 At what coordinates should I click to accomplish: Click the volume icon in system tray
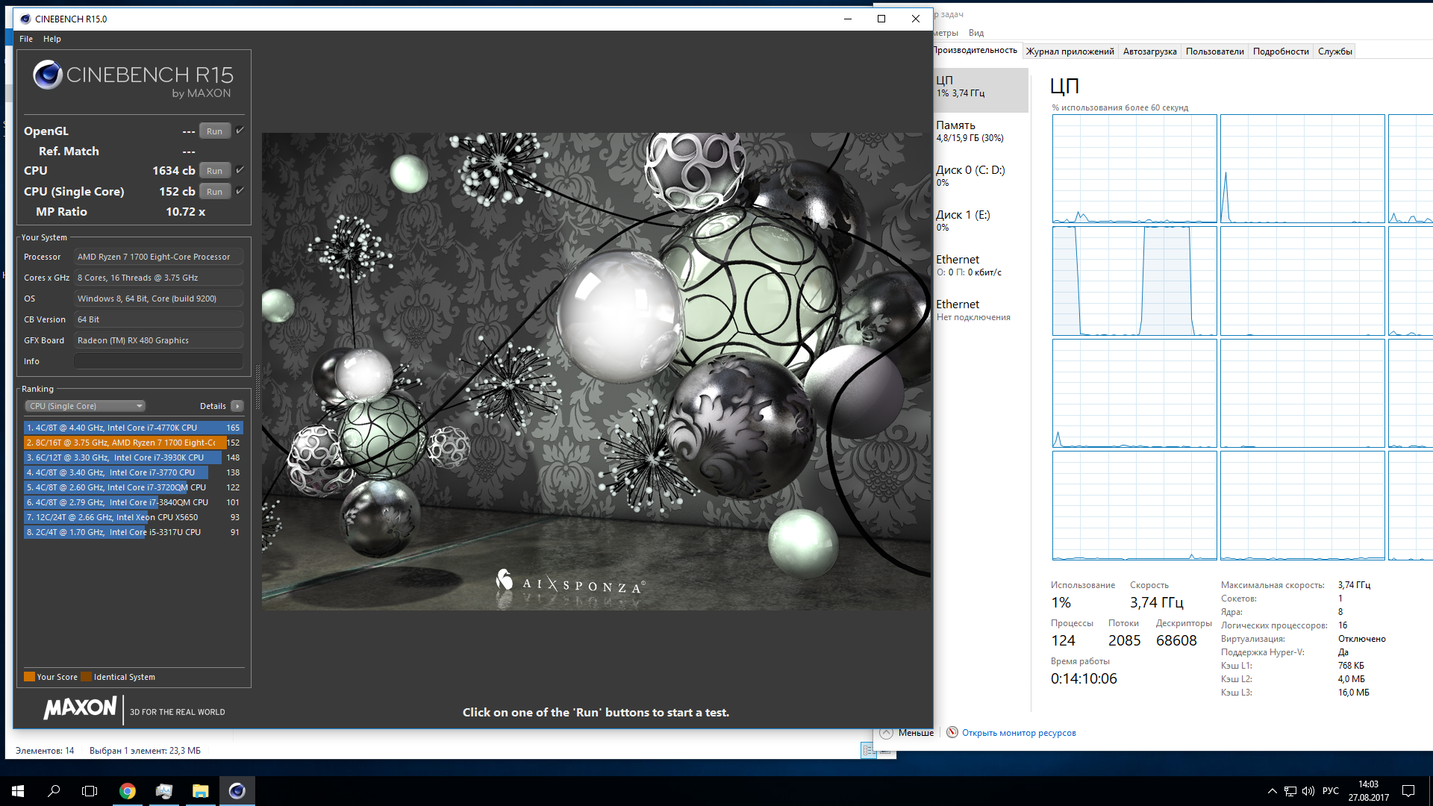(1308, 791)
